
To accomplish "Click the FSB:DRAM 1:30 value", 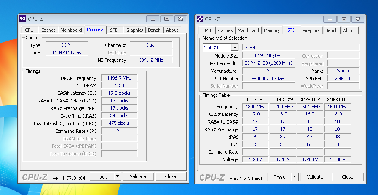I will coord(119,85).
